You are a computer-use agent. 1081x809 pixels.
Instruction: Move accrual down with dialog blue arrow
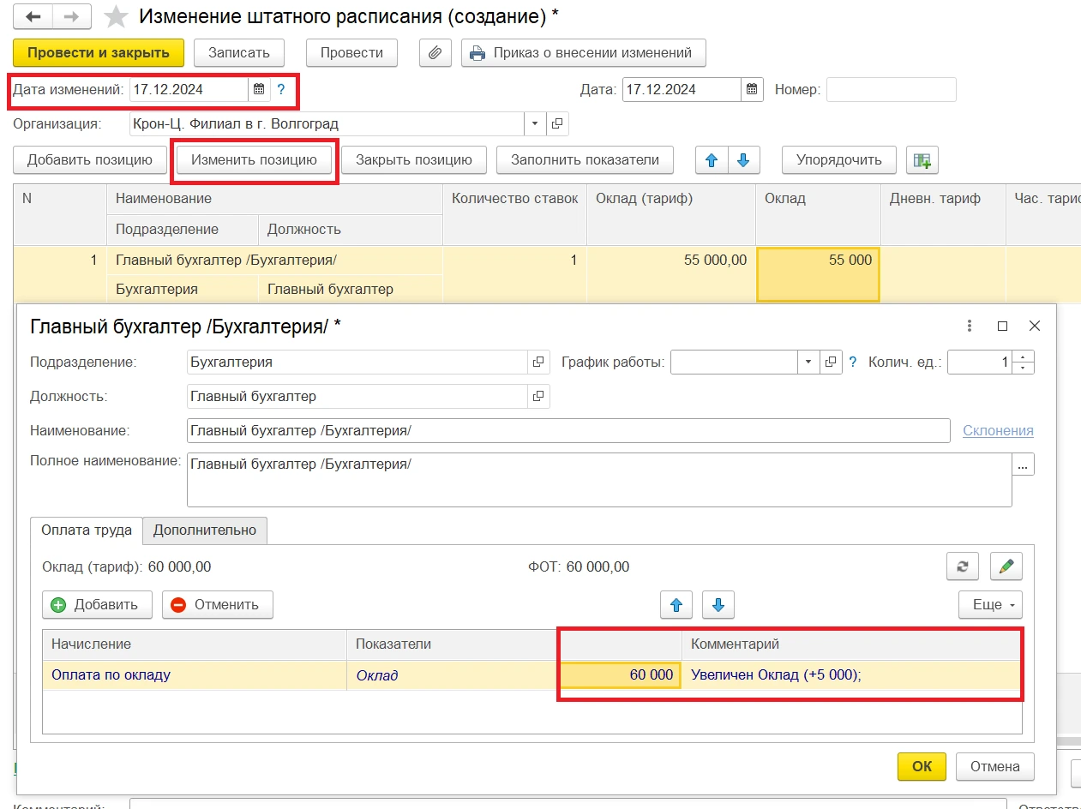click(718, 605)
